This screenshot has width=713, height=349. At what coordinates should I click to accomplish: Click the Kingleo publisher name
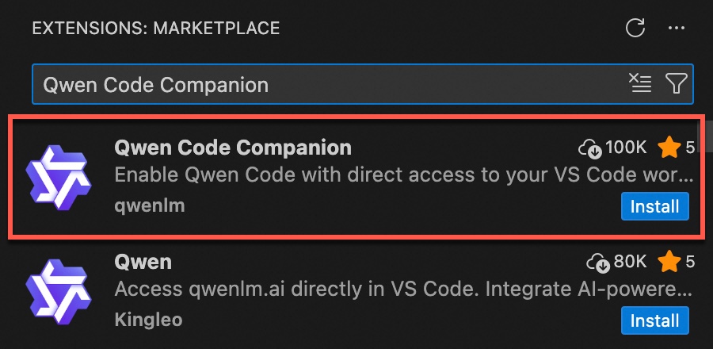tap(149, 320)
